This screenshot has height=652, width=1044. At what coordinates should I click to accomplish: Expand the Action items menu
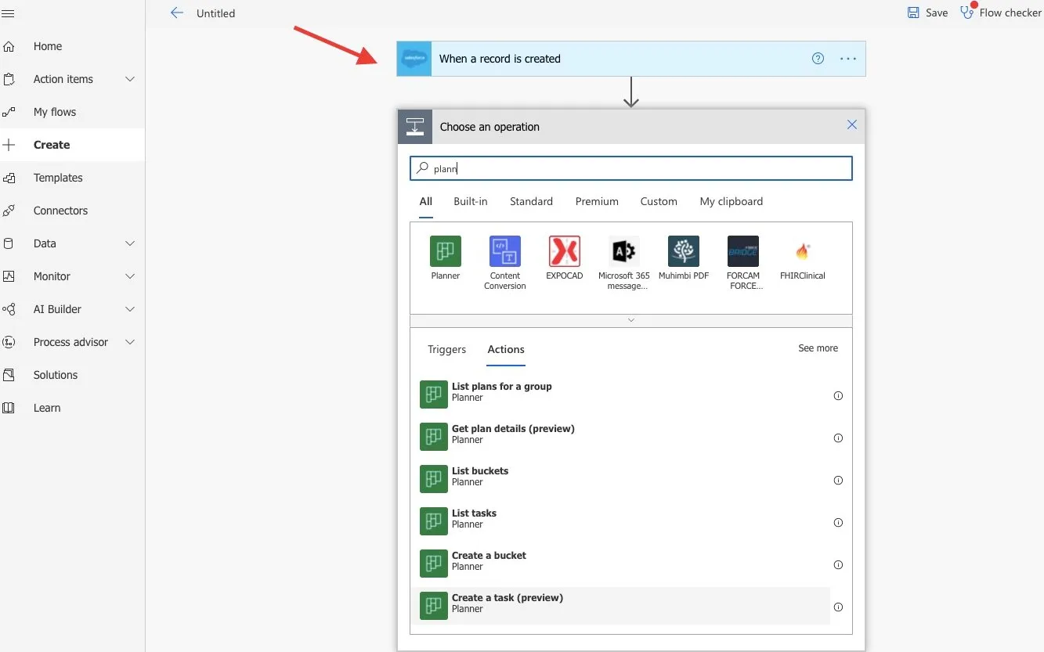pyautogui.click(x=130, y=79)
